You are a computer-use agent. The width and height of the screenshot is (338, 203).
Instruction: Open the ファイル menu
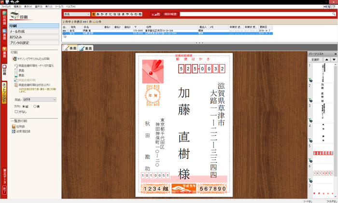click(x=6, y=6)
